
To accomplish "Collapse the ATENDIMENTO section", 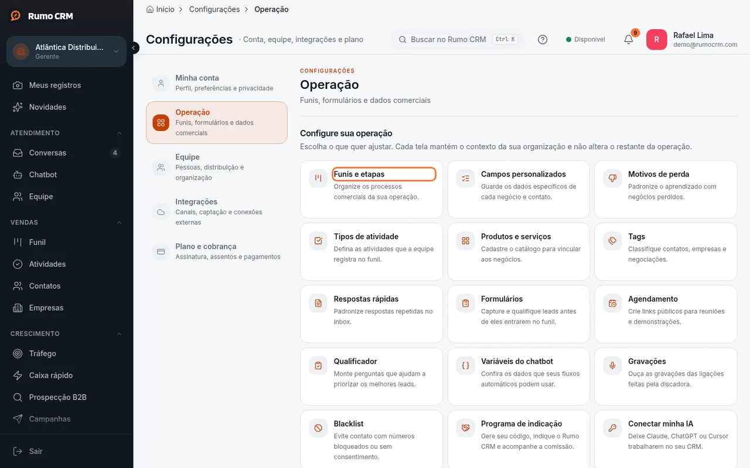I will pos(120,133).
